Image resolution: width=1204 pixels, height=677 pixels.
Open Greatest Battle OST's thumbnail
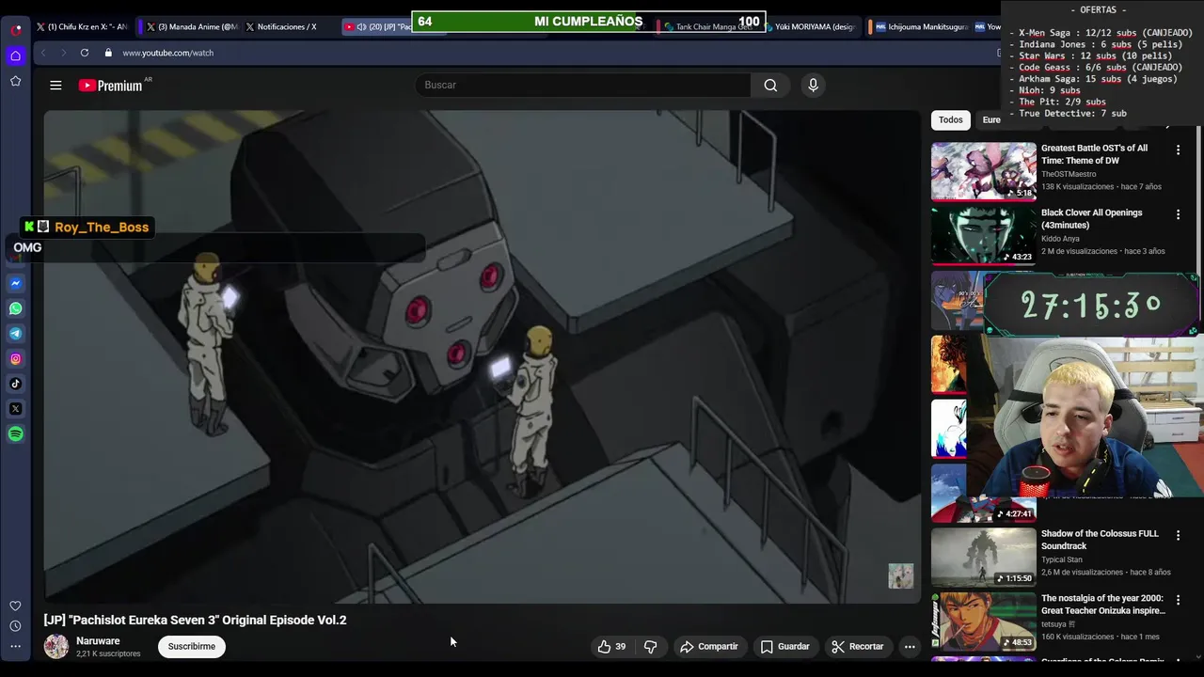tap(983, 171)
